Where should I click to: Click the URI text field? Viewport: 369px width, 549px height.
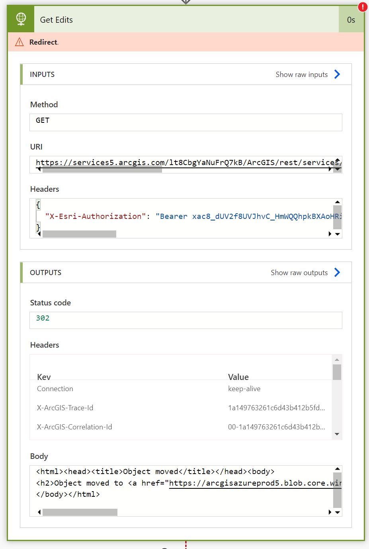(183, 163)
